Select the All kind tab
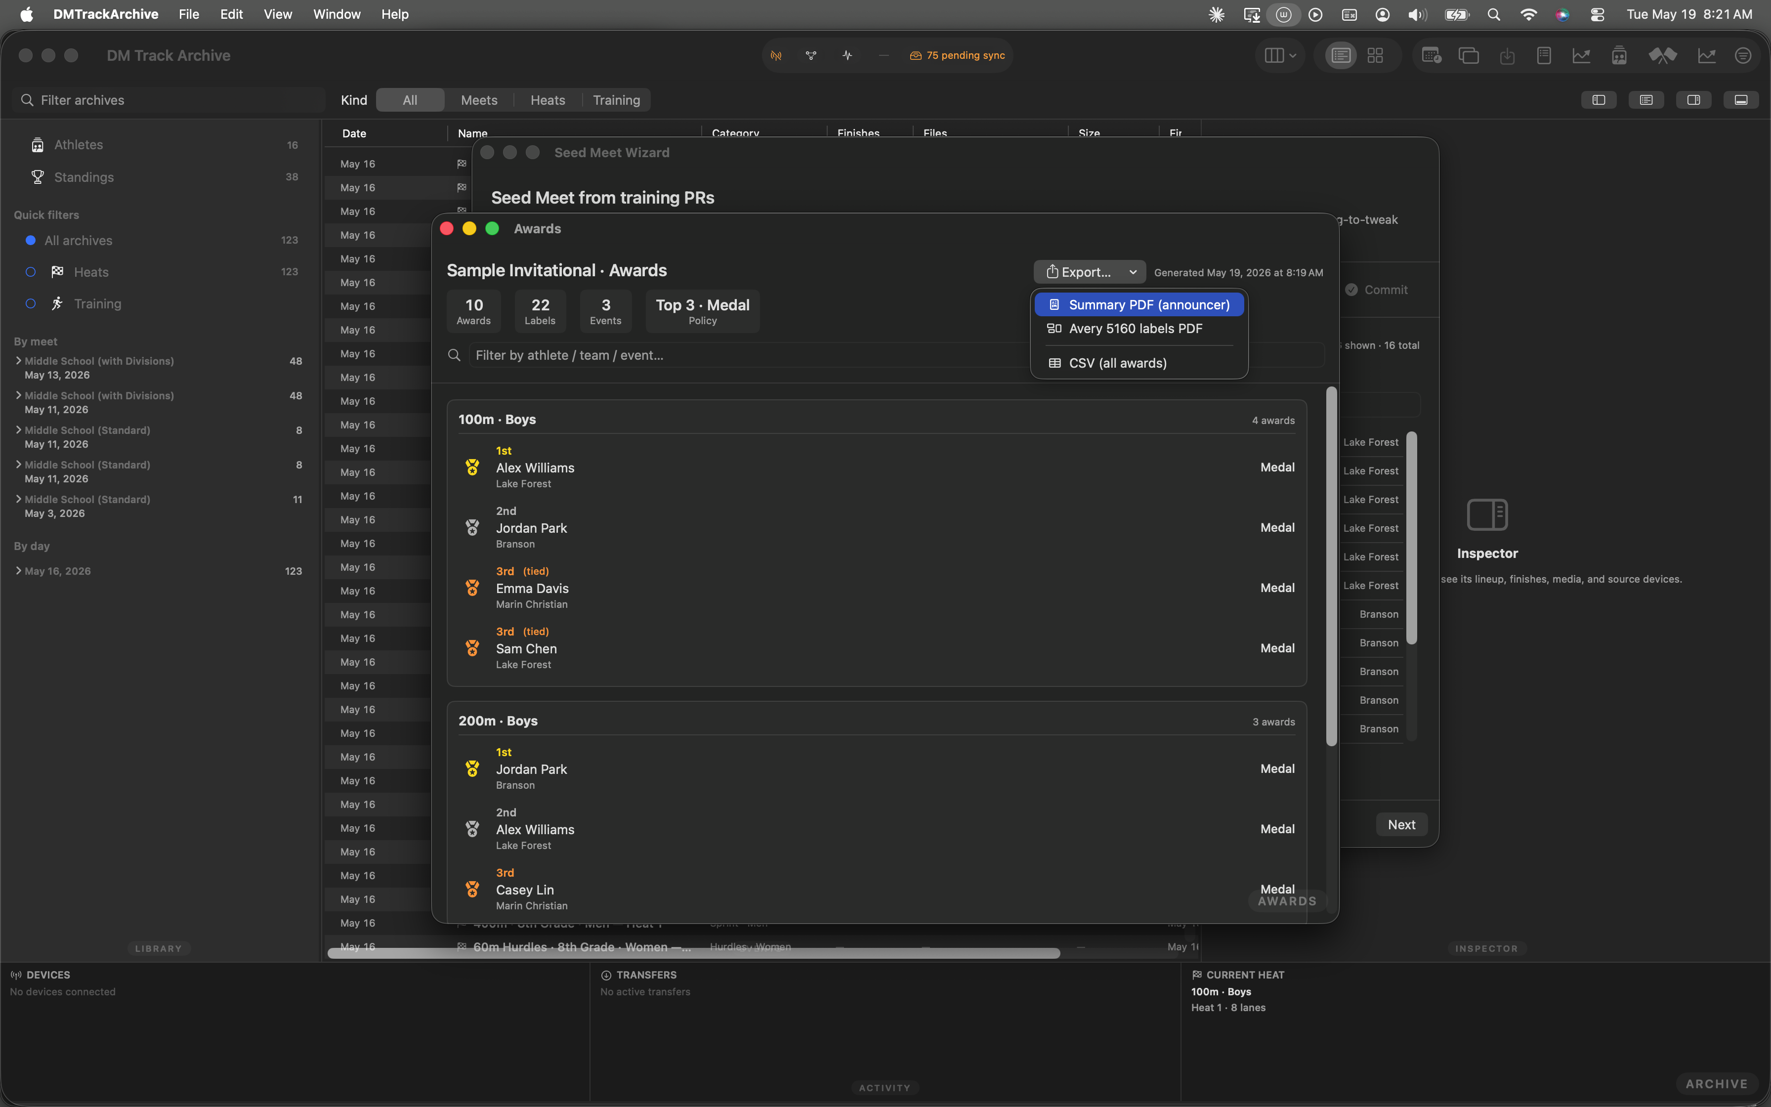1771x1107 pixels. [410, 100]
